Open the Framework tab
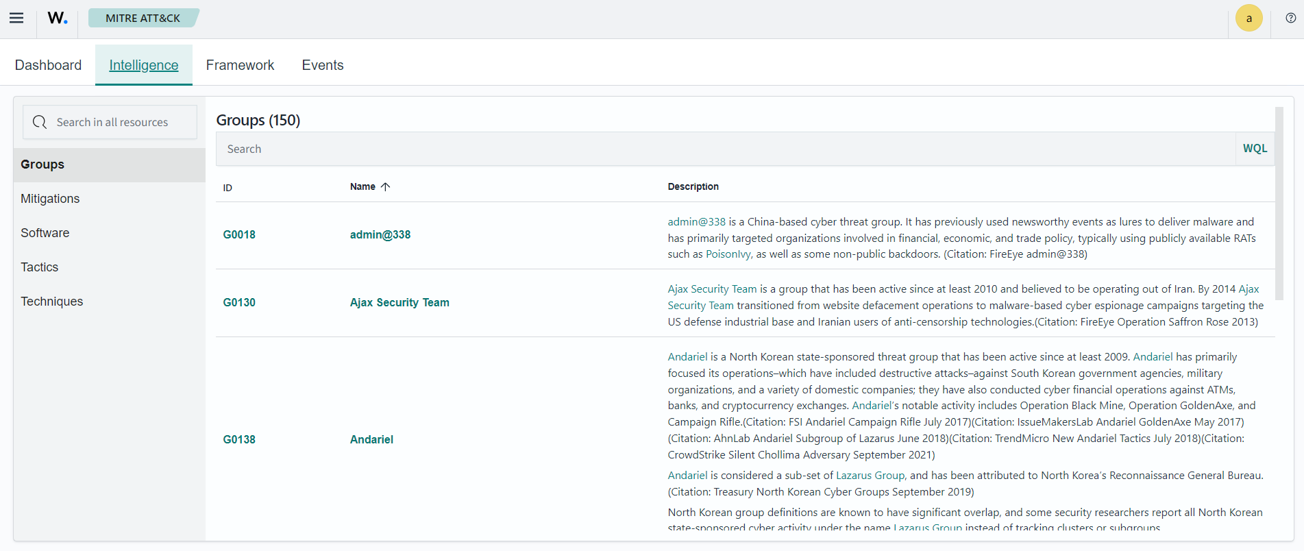The width and height of the screenshot is (1304, 551). pos(240,65)
